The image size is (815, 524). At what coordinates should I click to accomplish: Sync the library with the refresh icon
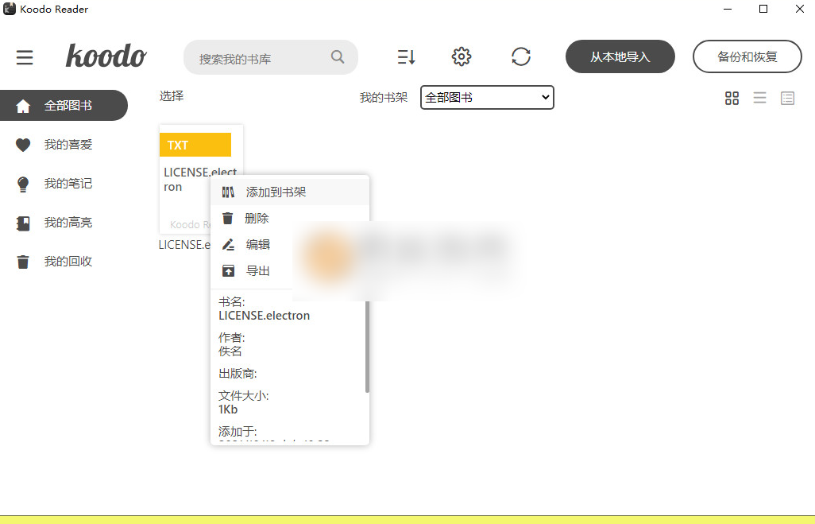click(521, 56)
